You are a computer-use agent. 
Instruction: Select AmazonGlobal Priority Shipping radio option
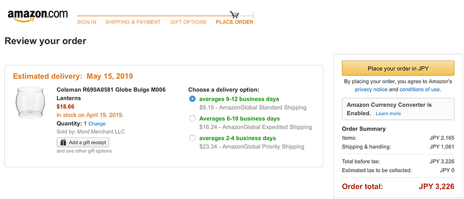tap(192, 138)
